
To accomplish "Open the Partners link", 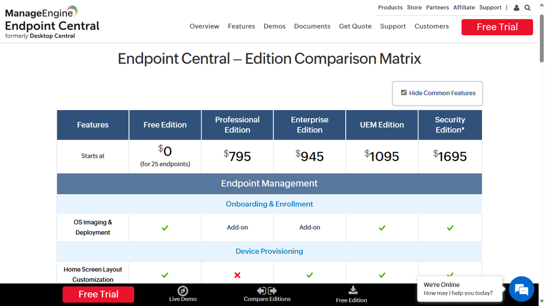I will coord(437,7).
